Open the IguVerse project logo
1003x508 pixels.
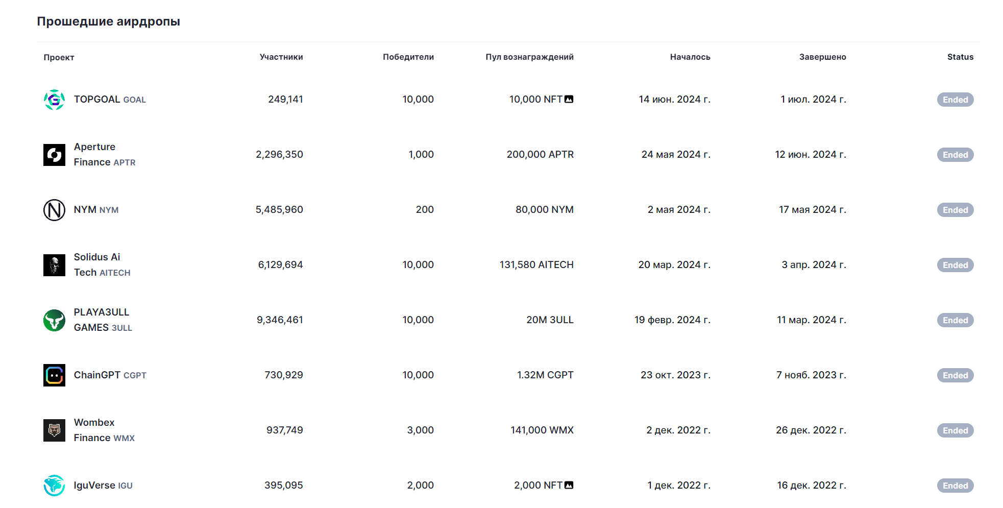55,485
